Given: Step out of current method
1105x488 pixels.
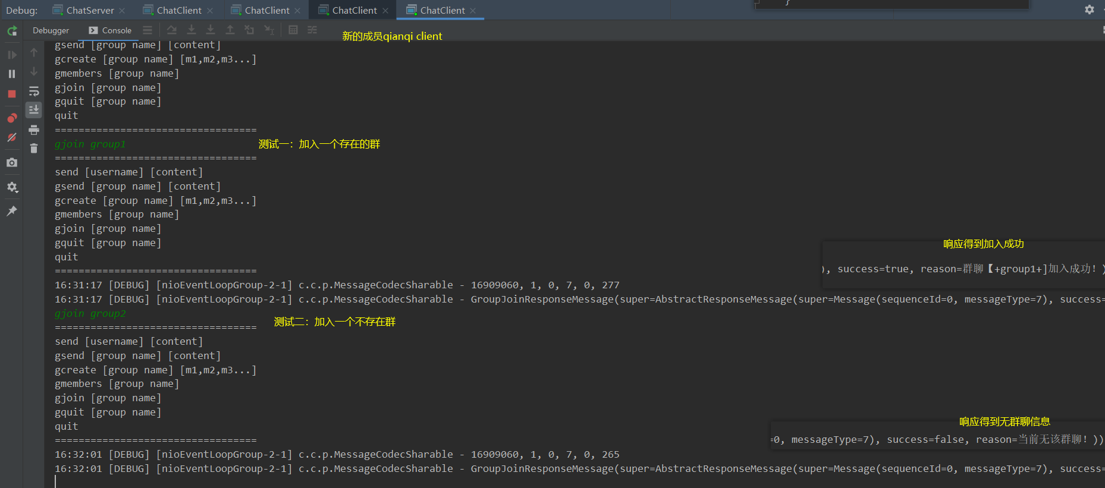Looking at the screenshot, I should click(x=230, y=30).
